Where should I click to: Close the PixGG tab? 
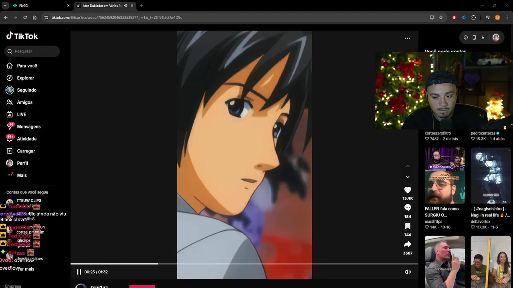68,6
